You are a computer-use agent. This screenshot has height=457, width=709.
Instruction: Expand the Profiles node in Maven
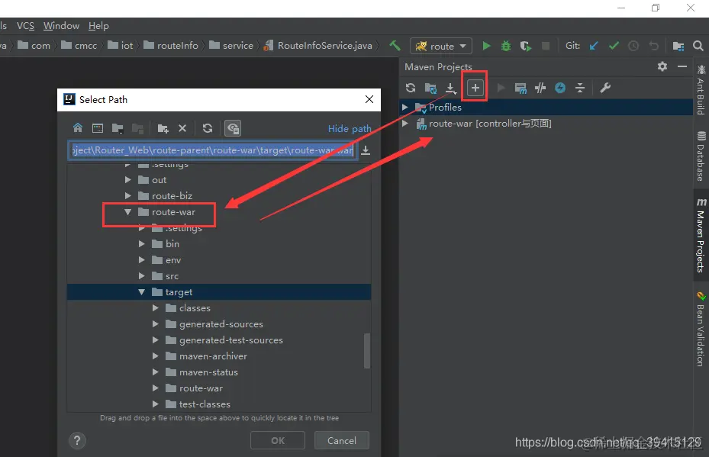point(405,107)
